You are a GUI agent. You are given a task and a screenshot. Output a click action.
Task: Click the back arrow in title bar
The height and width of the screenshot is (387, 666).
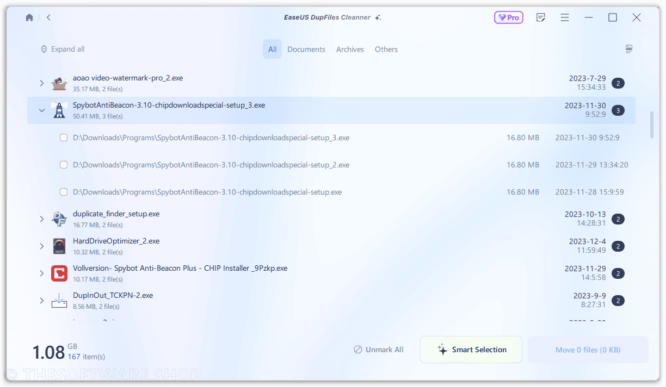[48, 17]
